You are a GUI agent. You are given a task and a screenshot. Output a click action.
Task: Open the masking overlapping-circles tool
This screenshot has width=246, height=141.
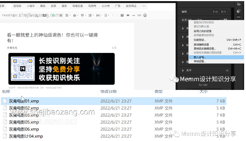239,11
